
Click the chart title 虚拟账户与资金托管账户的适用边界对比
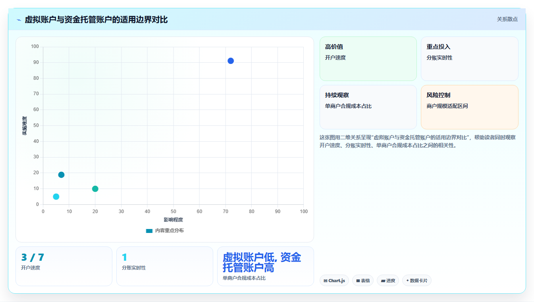point(96,19)
